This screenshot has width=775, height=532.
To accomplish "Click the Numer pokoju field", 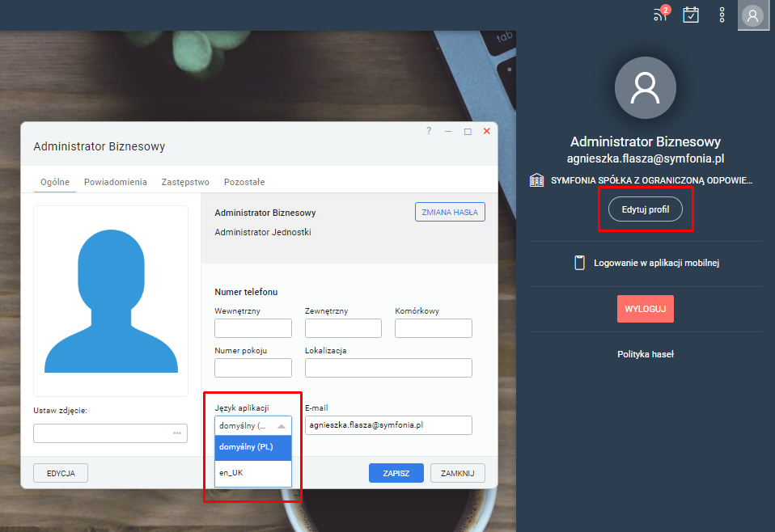I will 253,368.
